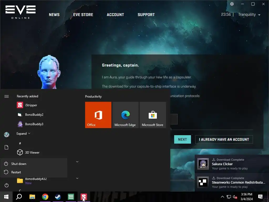This screenshot has width=269, height=202.
Task: Open the Action Center notifications icon
Action: click(260, 197)
